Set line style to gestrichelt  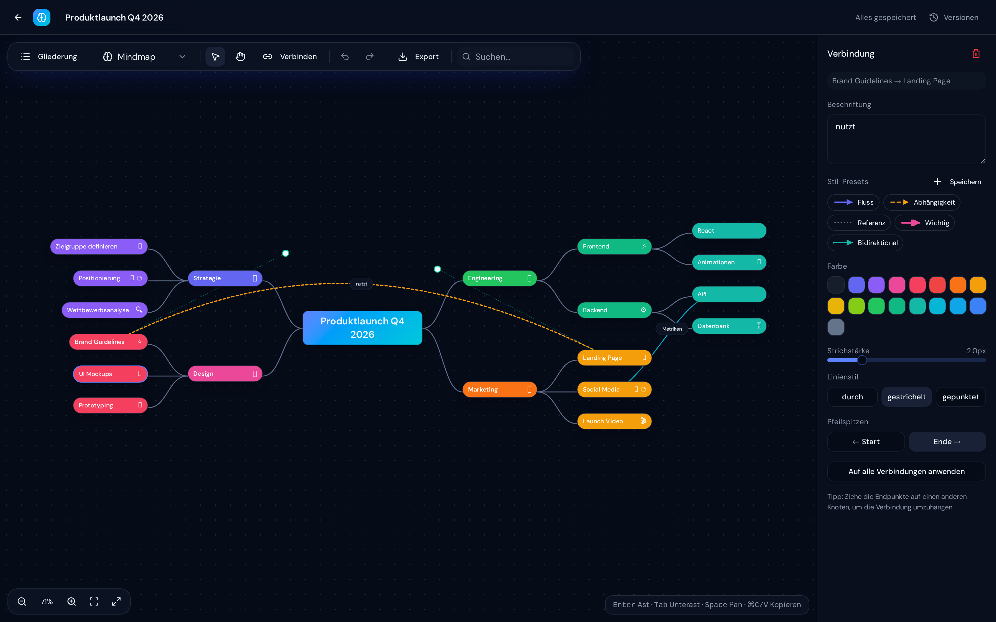pos(906,397)
